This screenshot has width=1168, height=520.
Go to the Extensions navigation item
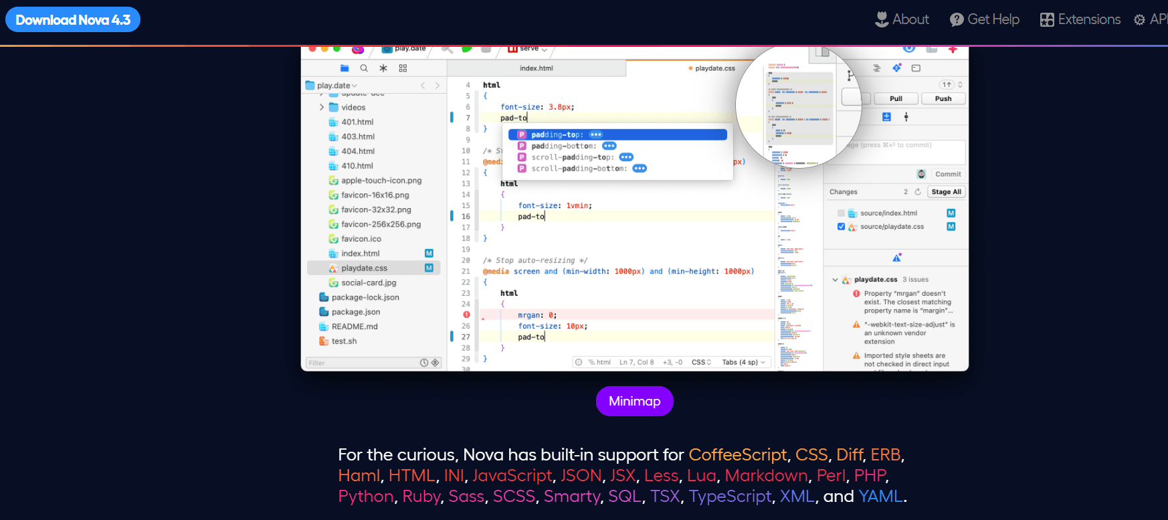pos(1080,19)
